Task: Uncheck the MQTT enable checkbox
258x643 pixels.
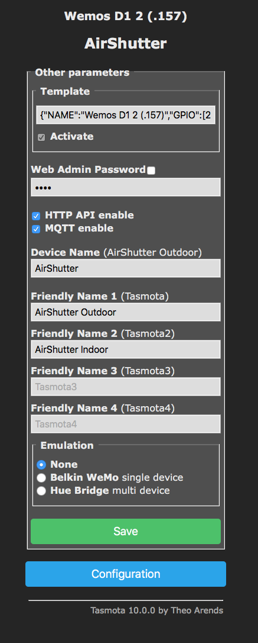Action: coord(36,229)
